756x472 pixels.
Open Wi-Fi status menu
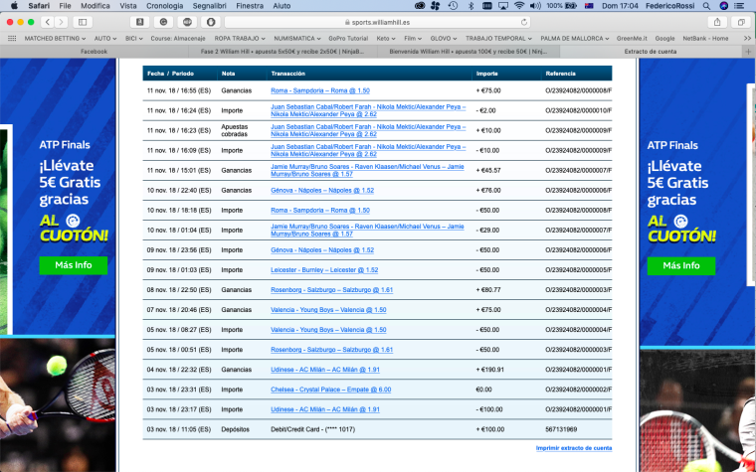[519, 6]
